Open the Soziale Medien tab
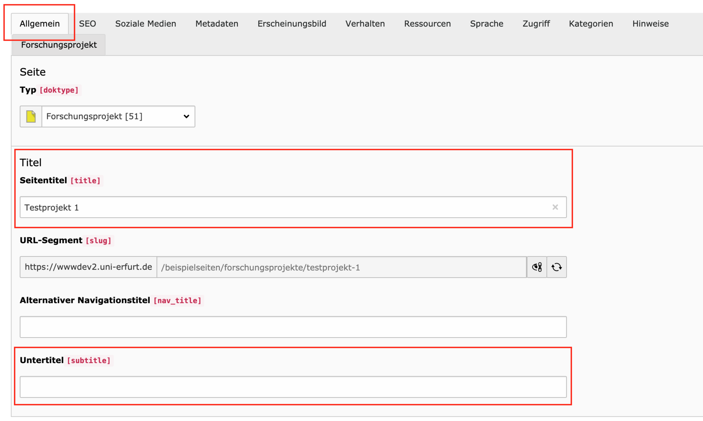Screen dimensions: 703x421 145,24
